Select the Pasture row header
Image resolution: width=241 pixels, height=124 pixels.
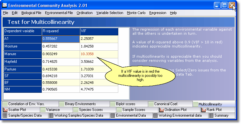(23, 69)
